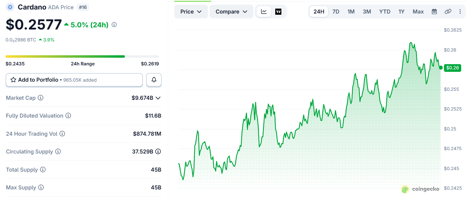Image resolution: width=467 pixels, height=198 pixels.
Task: Click the $0.2425 y-axis label
Action: (x=453, y=188)
